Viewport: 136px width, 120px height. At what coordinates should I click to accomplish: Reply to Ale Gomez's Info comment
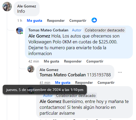56,20
